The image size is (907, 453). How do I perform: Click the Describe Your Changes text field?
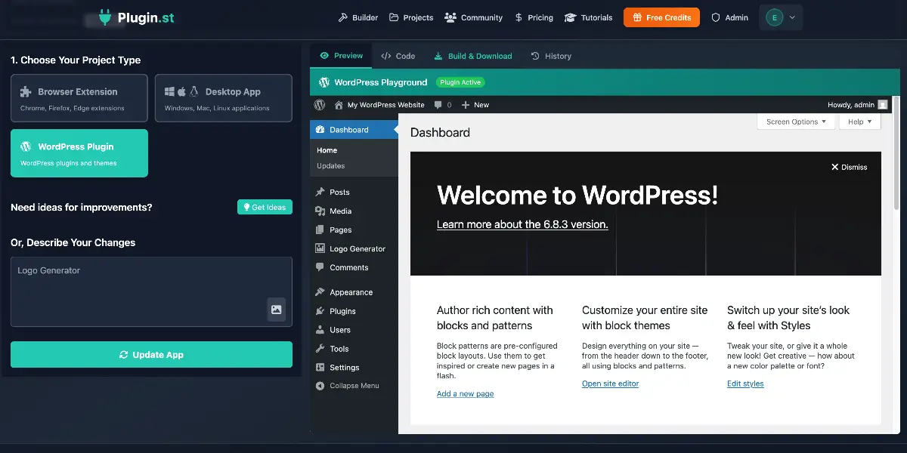(x=136, y=291)
